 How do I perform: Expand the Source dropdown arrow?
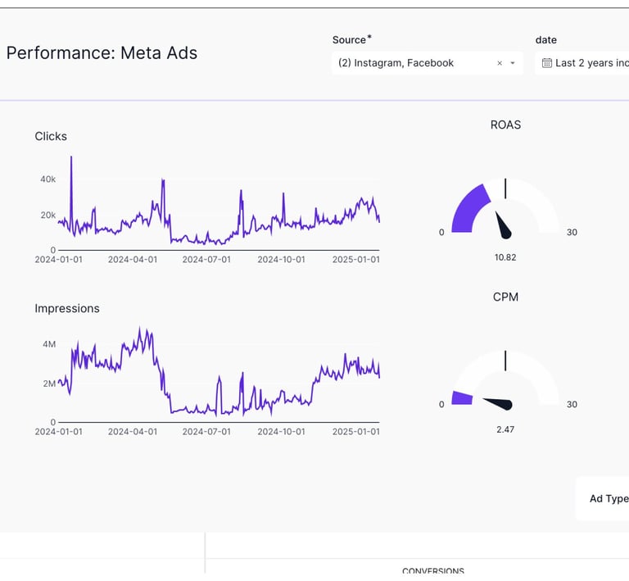tap(513, 63)
